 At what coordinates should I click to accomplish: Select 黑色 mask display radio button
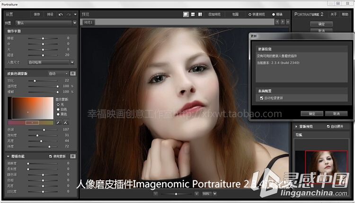click(58, 114)
